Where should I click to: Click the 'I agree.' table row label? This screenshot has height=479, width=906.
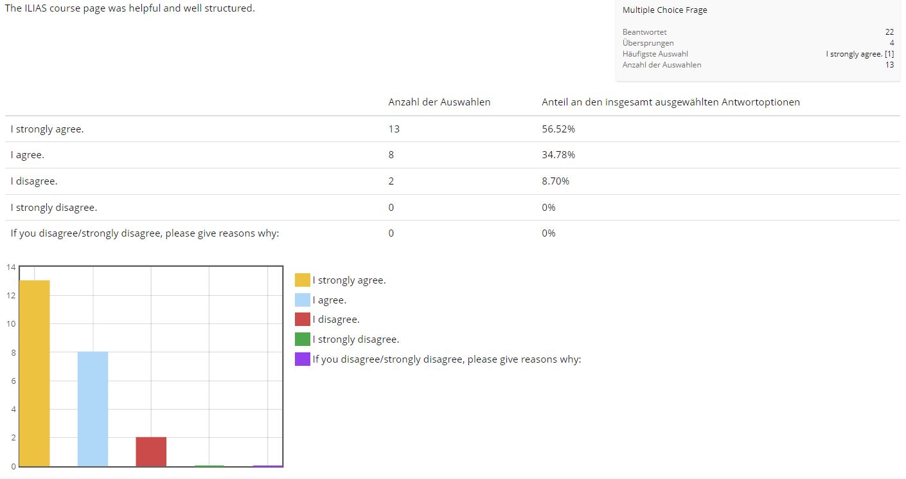pos(27,155)
